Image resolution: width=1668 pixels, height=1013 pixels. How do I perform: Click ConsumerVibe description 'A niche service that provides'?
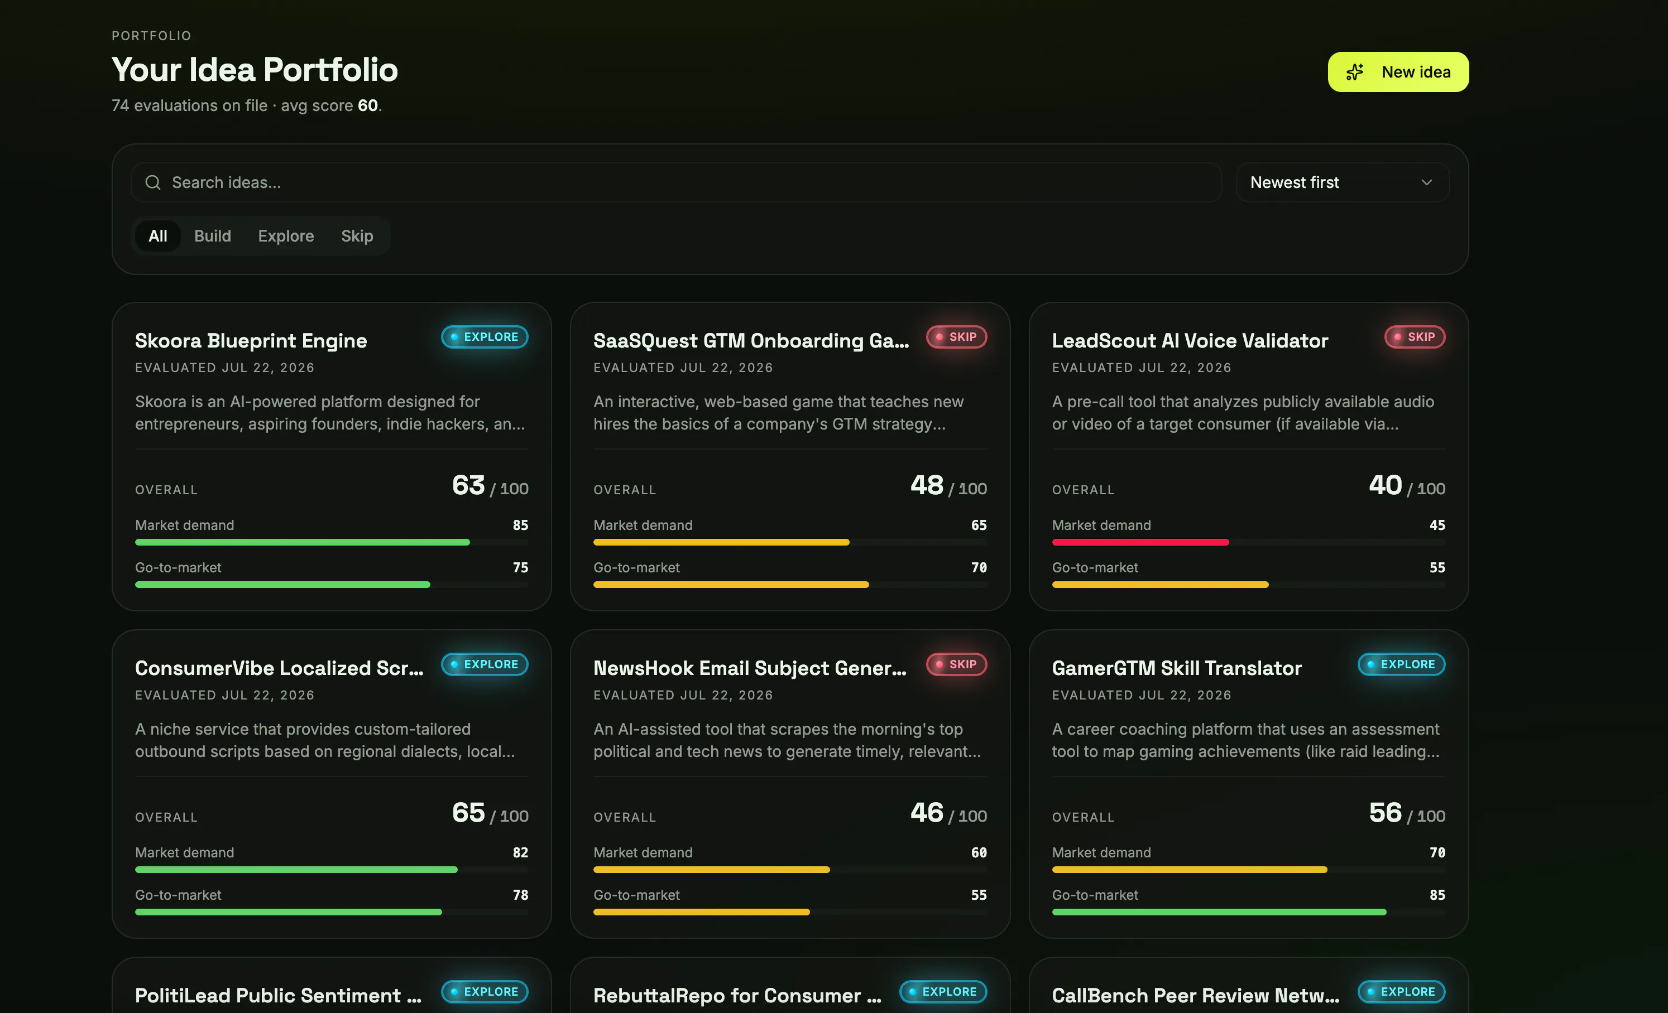(325, 740)
